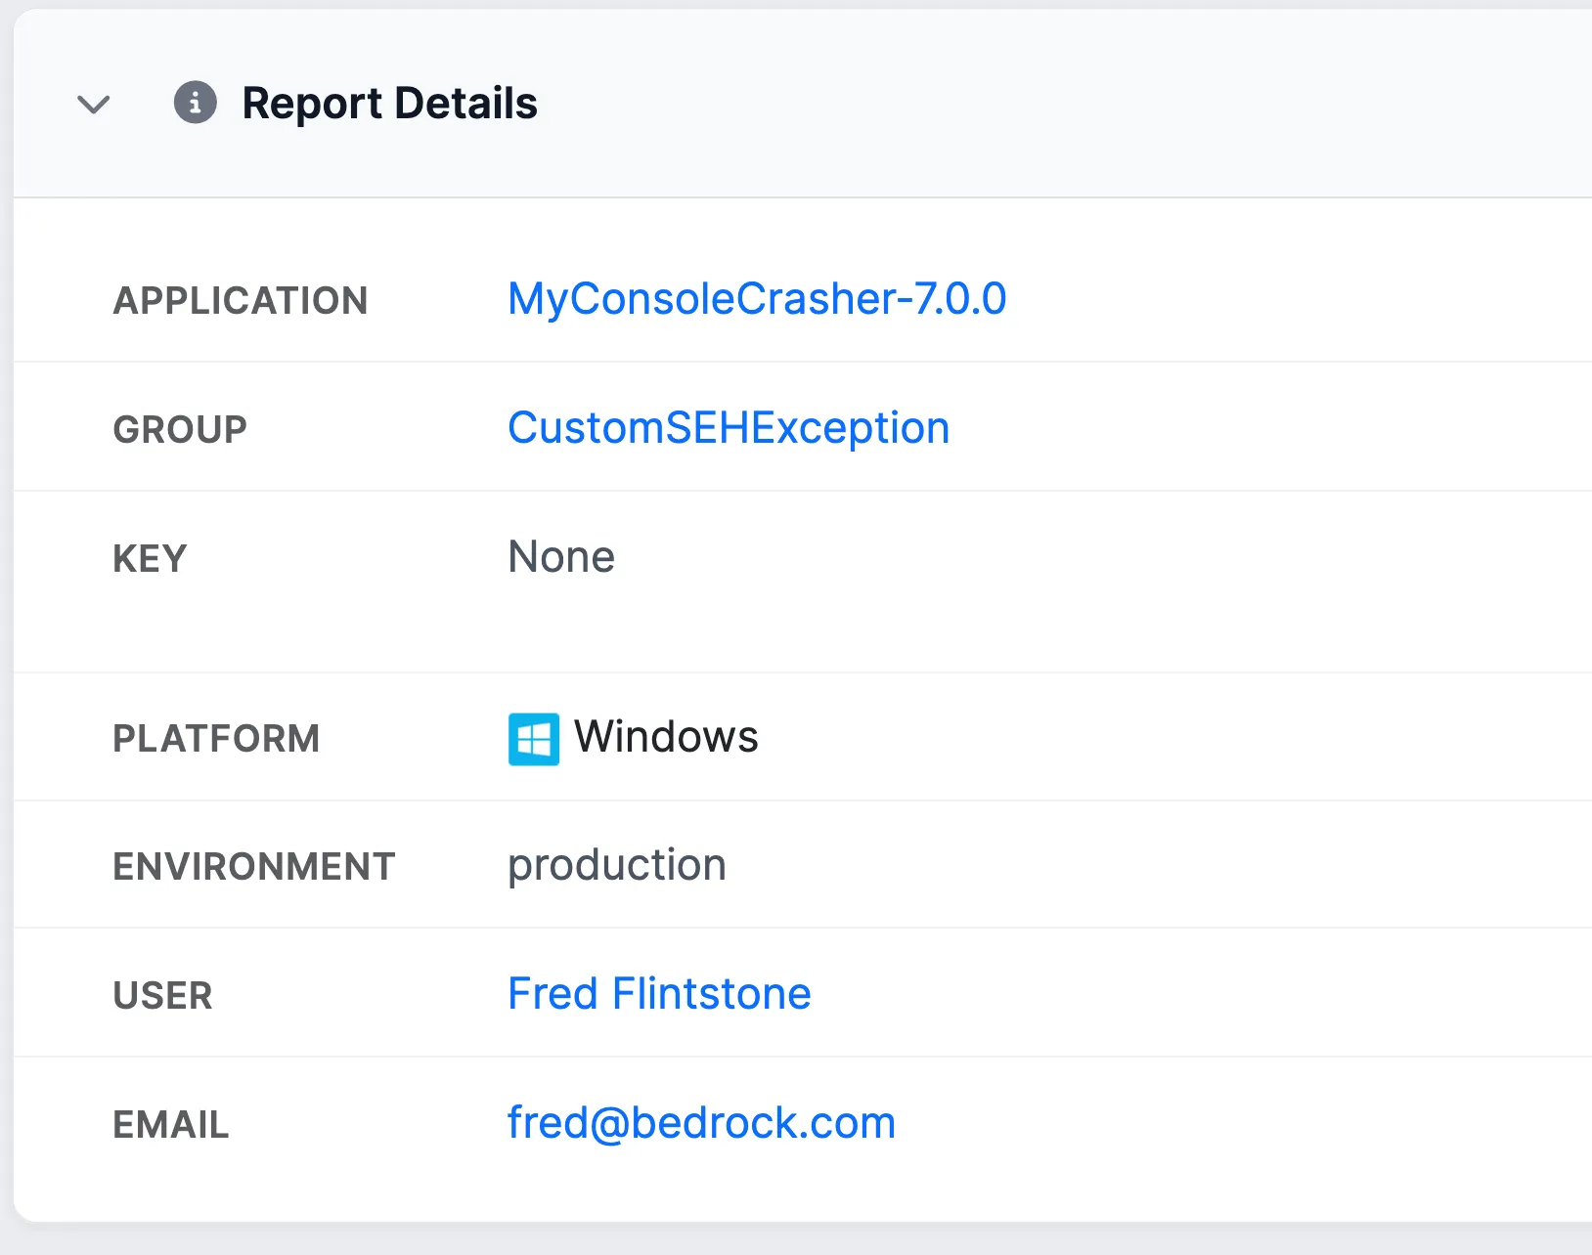Select the ENVIRONMENT field label
The height and width of the screenshot is (1255, 1592).
pos(254,866)
